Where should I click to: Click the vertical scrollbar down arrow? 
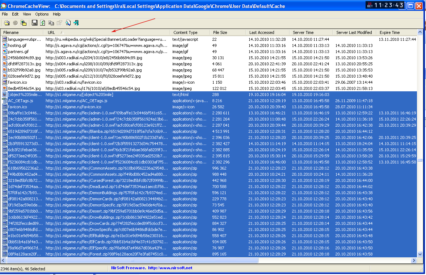click(x=420, y=254)
